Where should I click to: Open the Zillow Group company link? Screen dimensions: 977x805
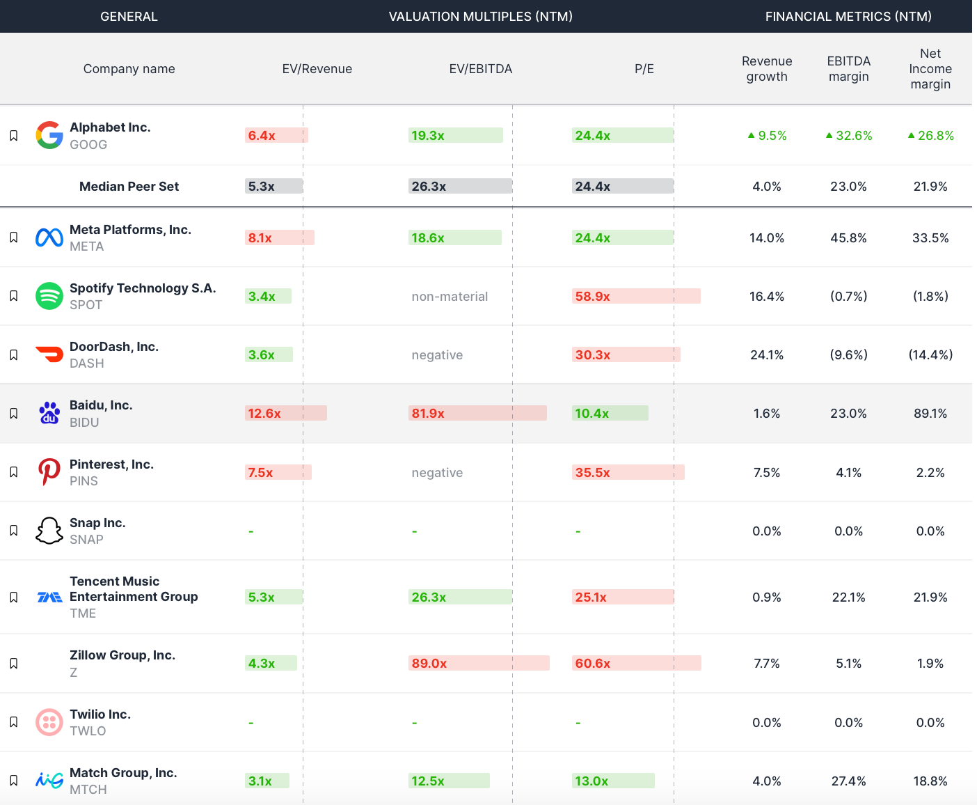pyautogui.click(x=122, y=655)
